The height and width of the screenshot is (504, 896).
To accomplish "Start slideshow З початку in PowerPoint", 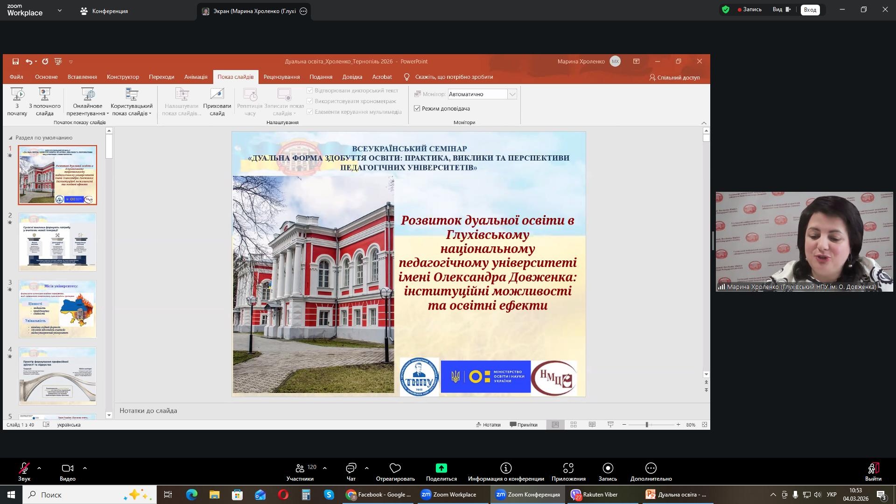I will pyautogui.click(x=17, y=101).
